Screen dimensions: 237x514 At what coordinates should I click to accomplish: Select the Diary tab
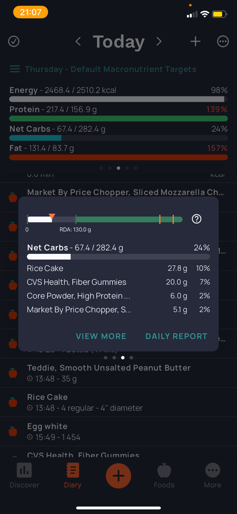[x=73, y=476]
